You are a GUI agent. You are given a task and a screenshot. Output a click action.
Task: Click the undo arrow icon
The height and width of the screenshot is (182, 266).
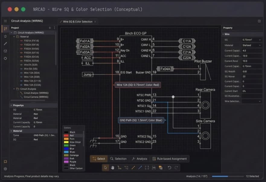(169, 168)
